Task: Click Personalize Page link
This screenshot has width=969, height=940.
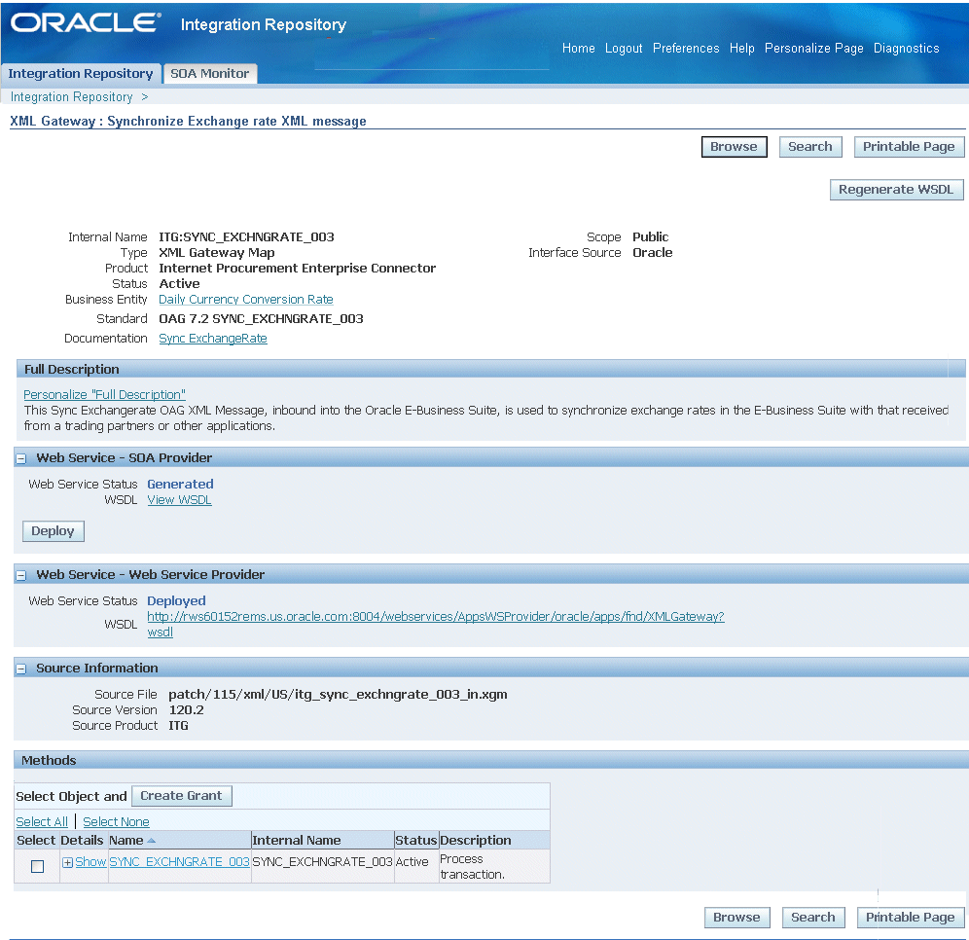Action: [814, 49]
